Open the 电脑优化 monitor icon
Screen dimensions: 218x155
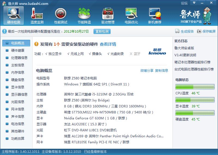click(131, 15)
